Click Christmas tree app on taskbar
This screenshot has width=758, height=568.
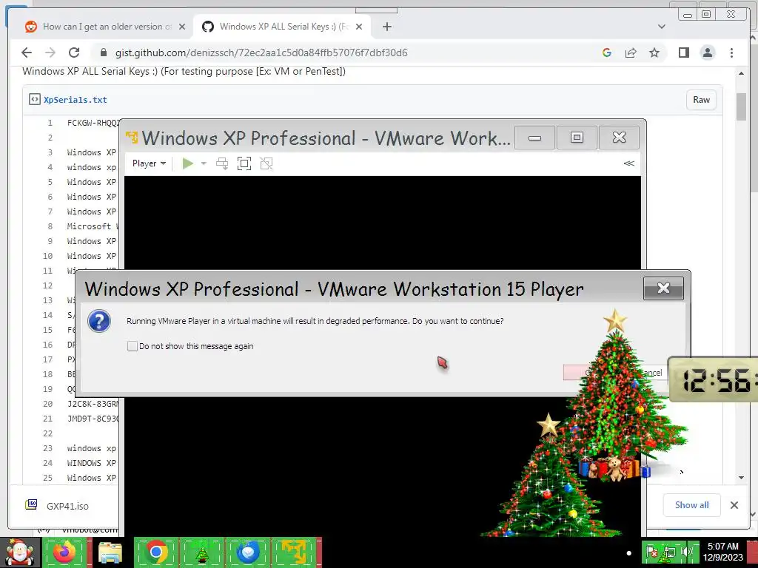tap(201, 552)
